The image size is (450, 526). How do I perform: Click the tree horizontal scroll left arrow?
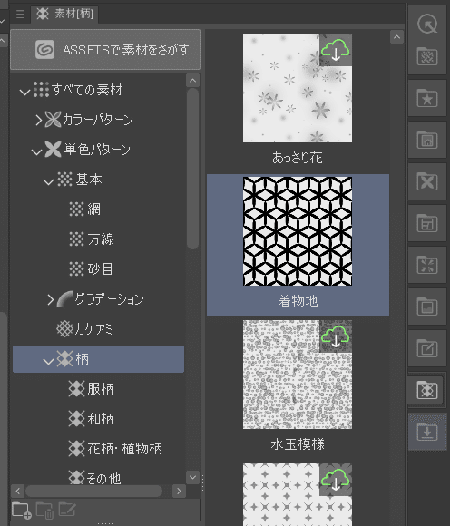[18, 492]
